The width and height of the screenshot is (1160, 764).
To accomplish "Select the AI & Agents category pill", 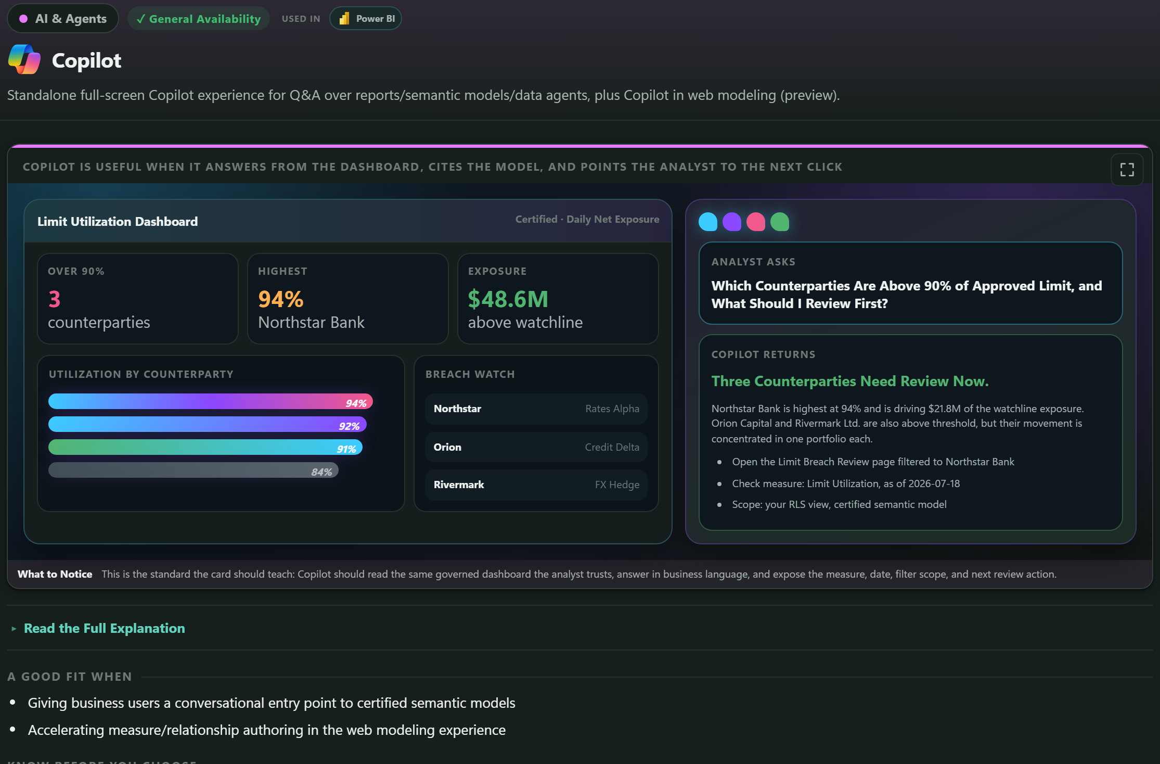I will tap(63, 19).
